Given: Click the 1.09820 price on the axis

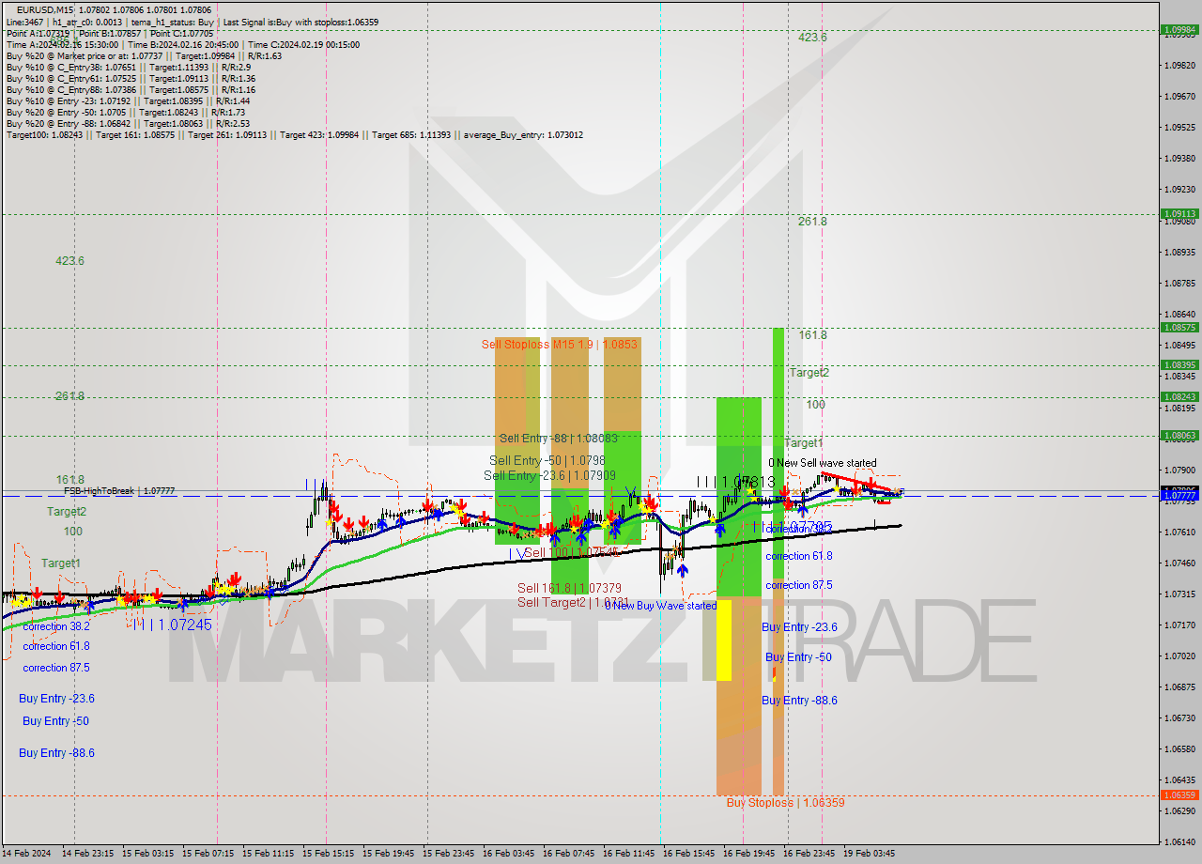Looking at the screenshot, I should pos(1179,65).
